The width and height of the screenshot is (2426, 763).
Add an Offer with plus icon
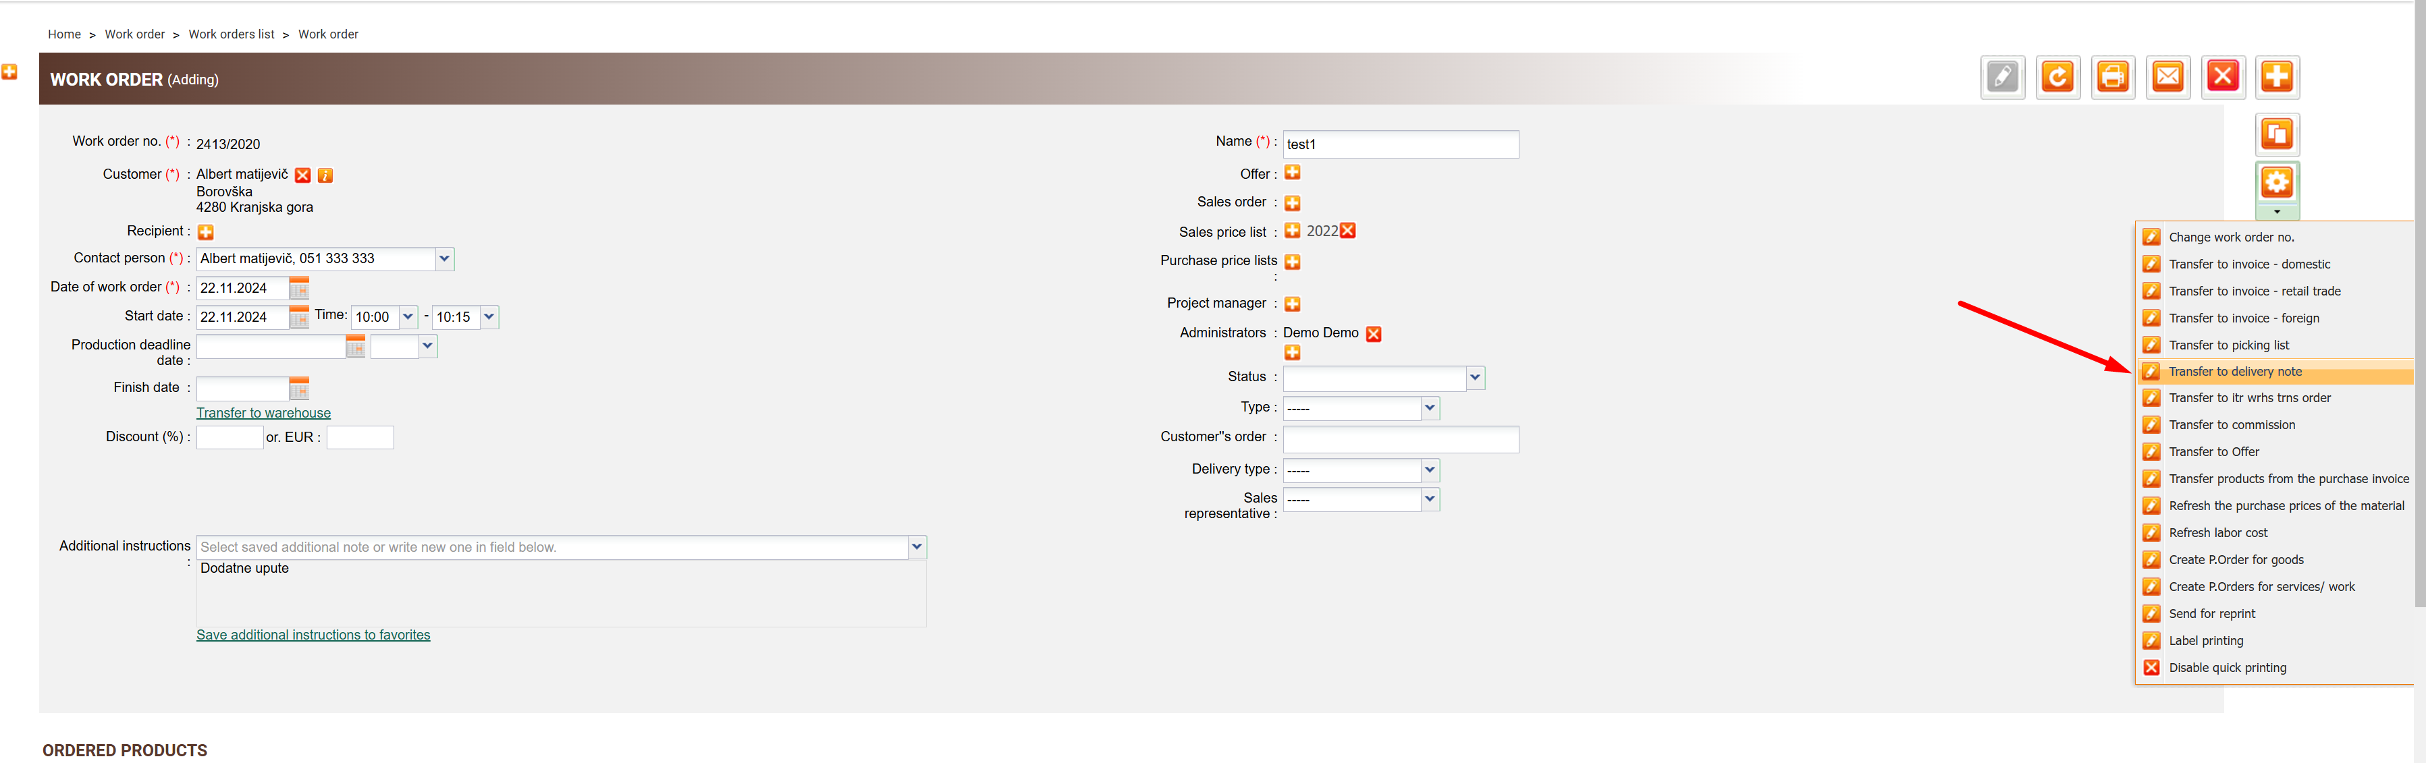coord(1292,173)
